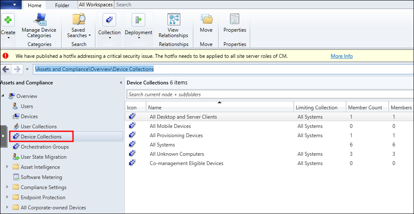This screenshot has height=214, width=414.
Task: Click the Deployment ribbon icon
Action: click(x=138, y=20)
